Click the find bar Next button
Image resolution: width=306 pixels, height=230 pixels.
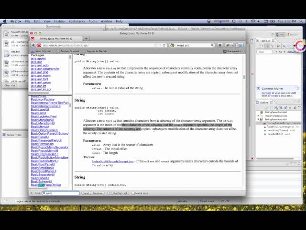pos(86,193)
